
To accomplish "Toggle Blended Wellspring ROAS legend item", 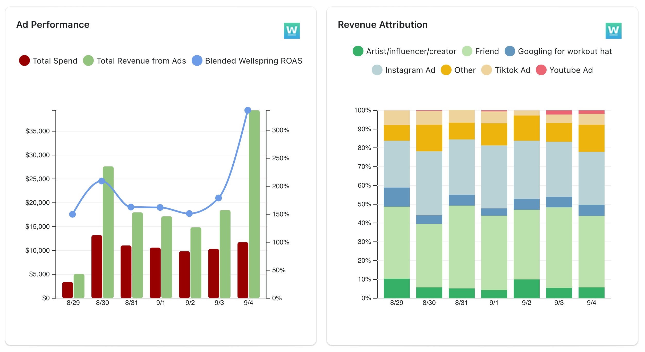I will 247,61.
